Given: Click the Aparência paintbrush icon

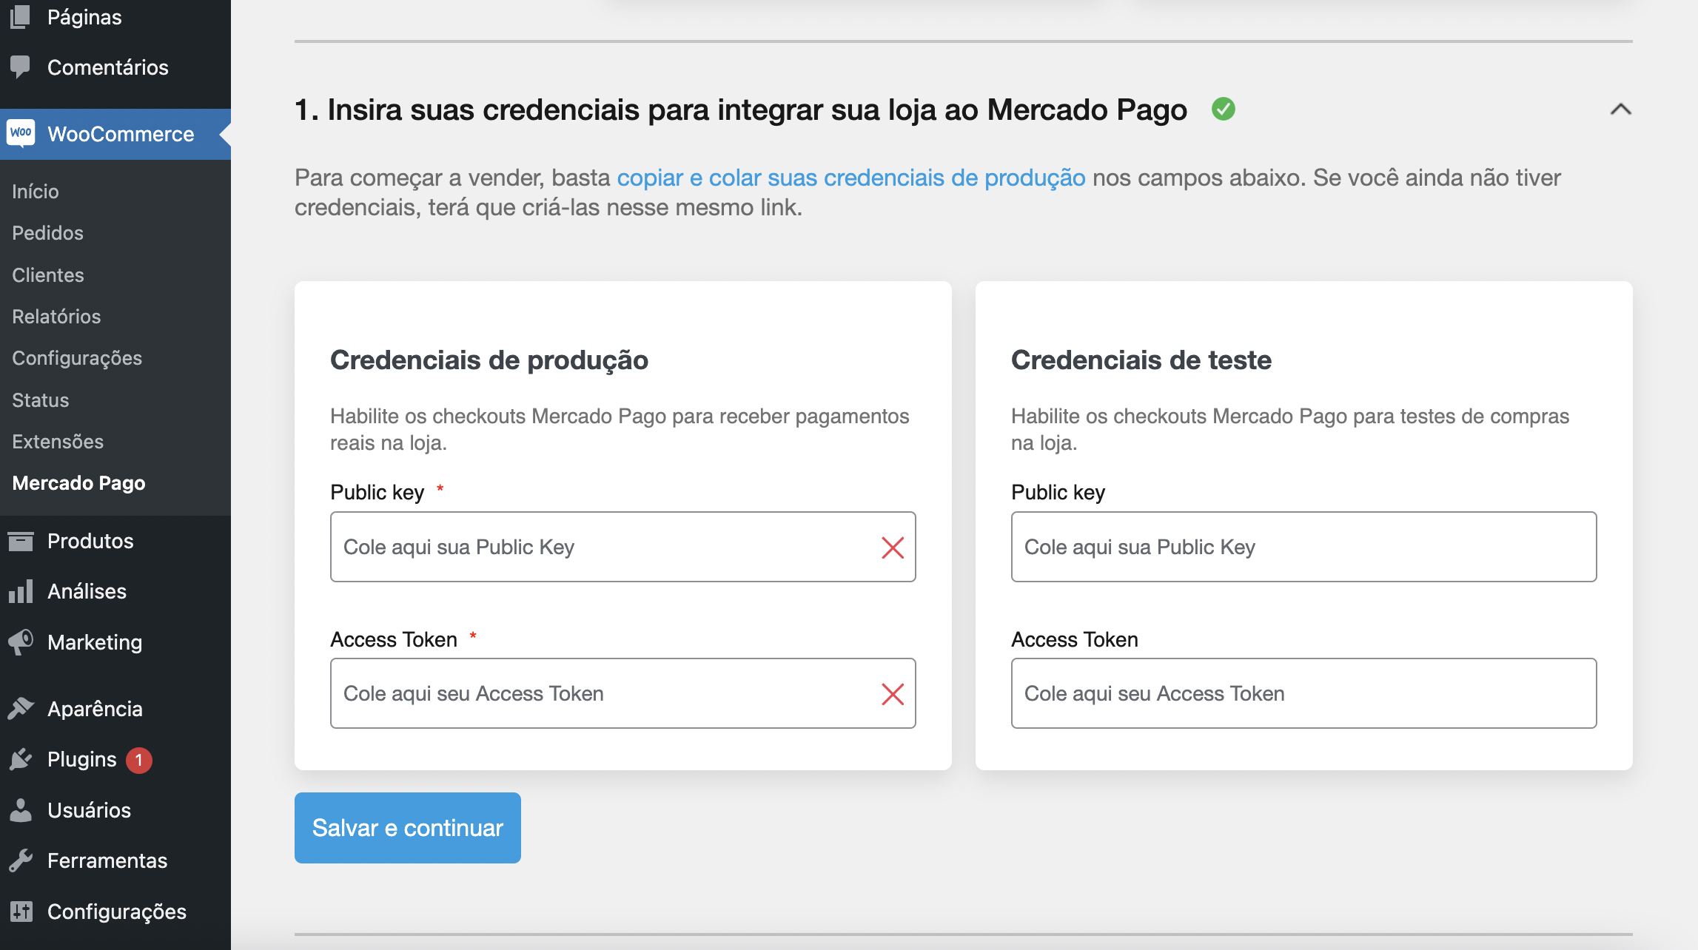Looking at the screenshot, I should (21, 708).
